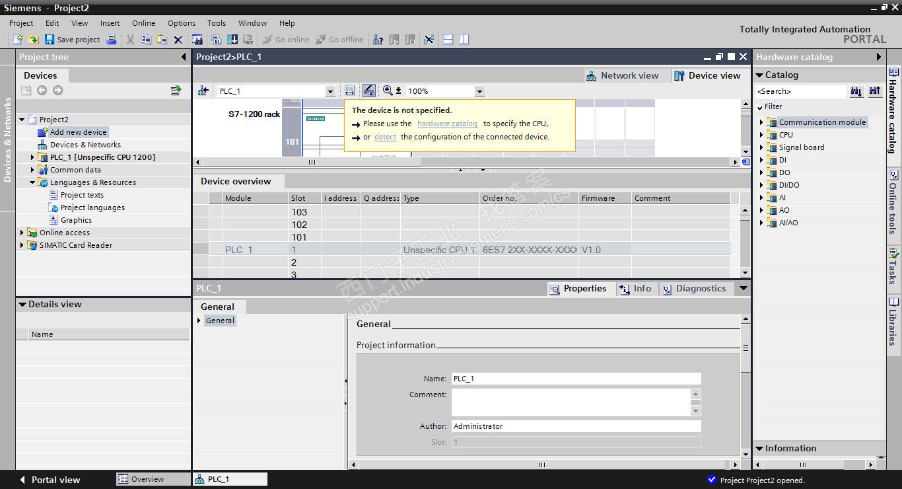Open Accessible devices via the question-mark network icon
The image size is (902, 489).
pyautogui.click(x=378, y=40)
